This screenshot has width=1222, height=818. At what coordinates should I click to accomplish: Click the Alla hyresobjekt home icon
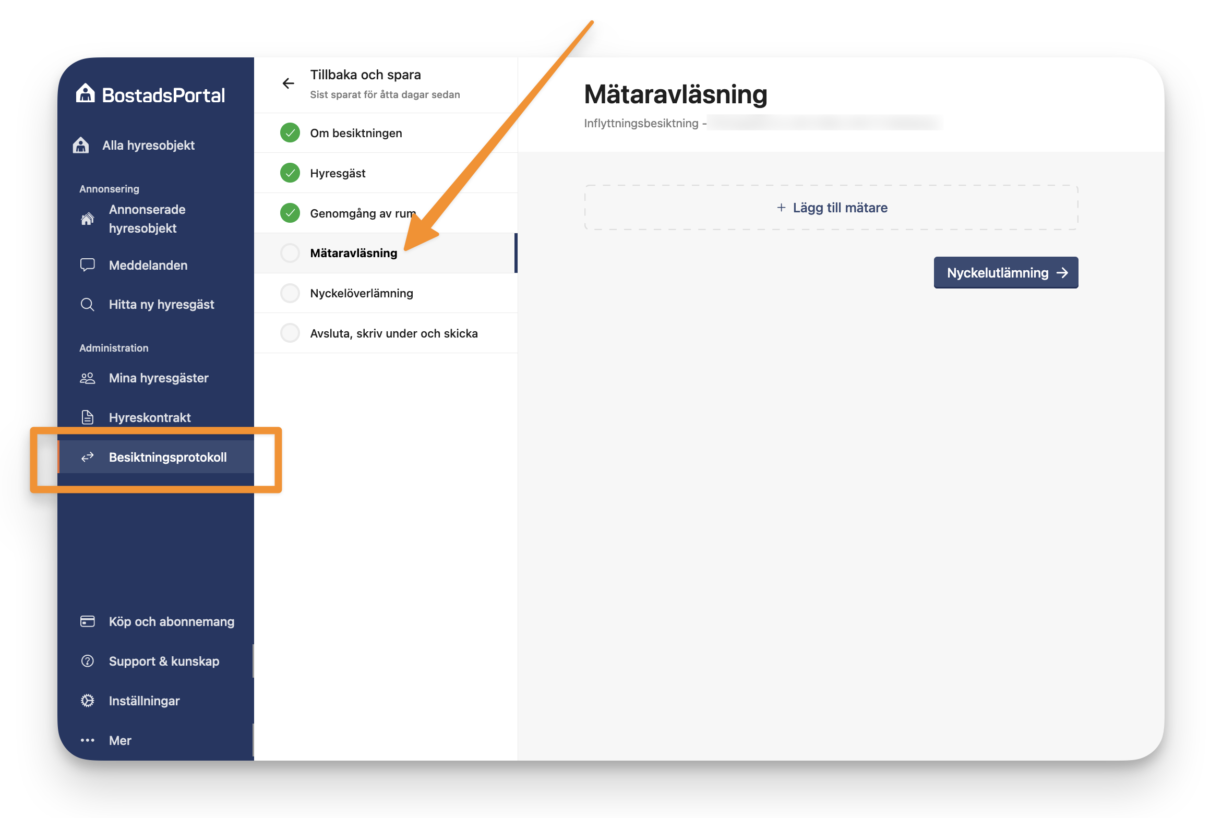click(x=81, y=145)
